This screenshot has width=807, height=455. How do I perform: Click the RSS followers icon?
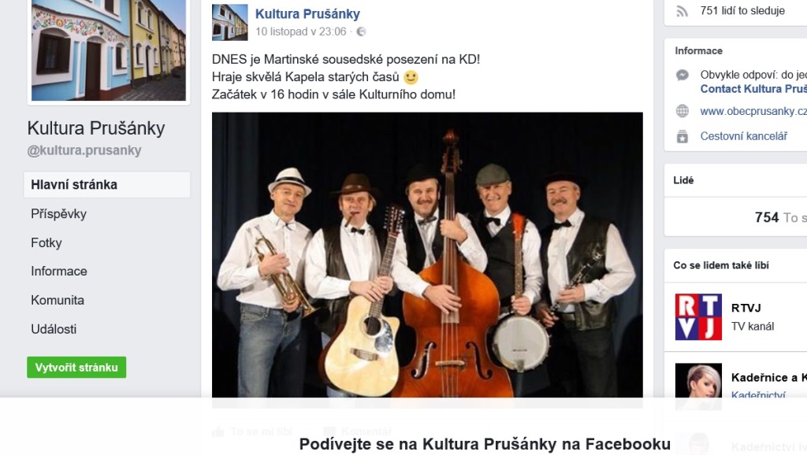click(x=682, y=11)
